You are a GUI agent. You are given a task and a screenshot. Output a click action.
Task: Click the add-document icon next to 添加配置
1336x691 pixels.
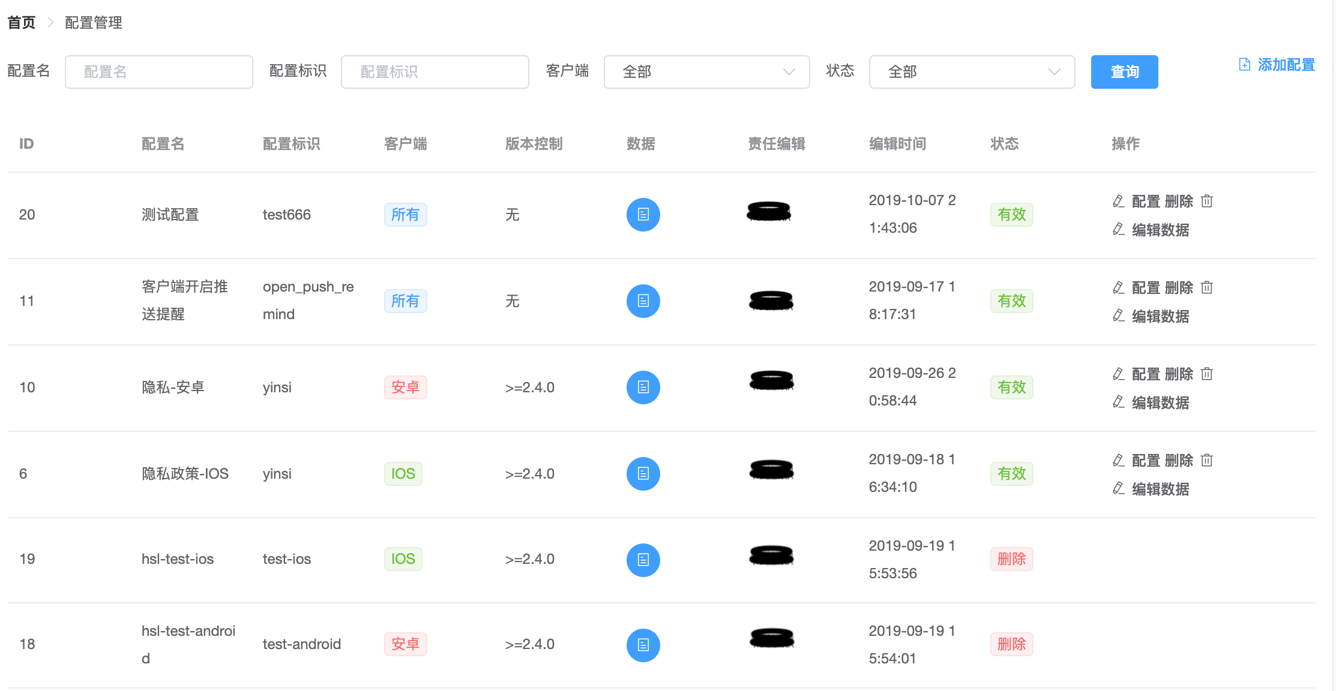point(1244,64)
